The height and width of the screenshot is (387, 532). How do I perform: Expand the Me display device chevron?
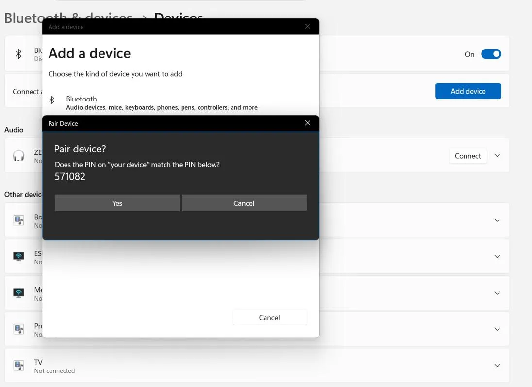point(497,293)
